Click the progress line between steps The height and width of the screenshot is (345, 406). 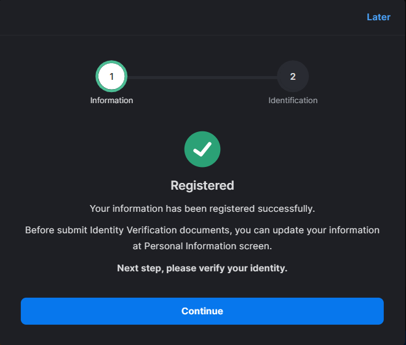tap(202, 77)
